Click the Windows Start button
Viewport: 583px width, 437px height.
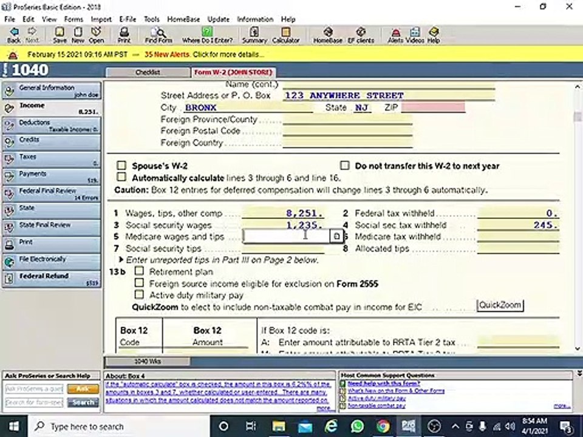point(14,426)
